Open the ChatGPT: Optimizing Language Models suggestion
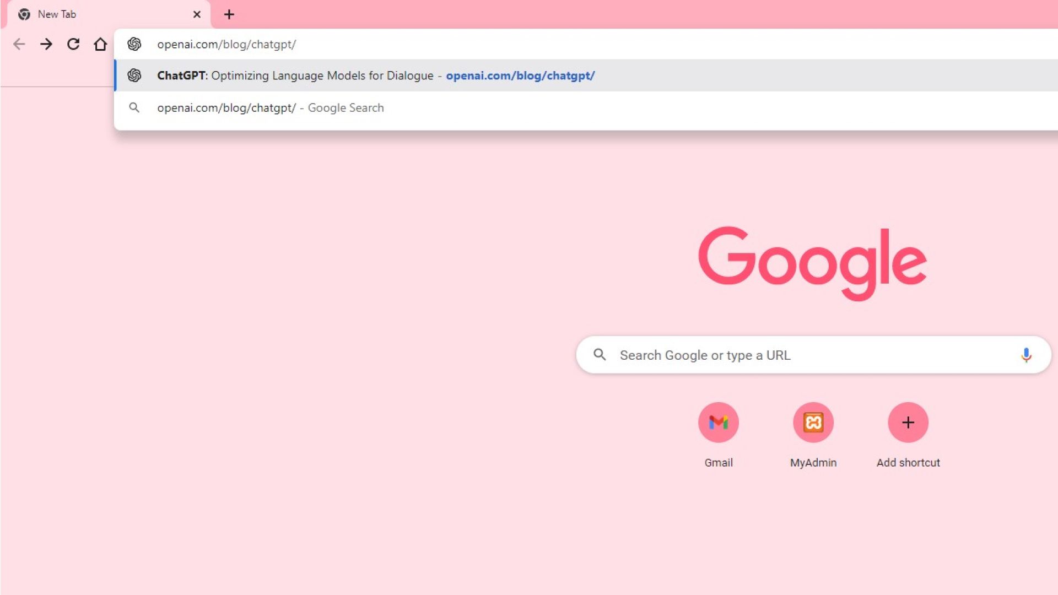 586,75
